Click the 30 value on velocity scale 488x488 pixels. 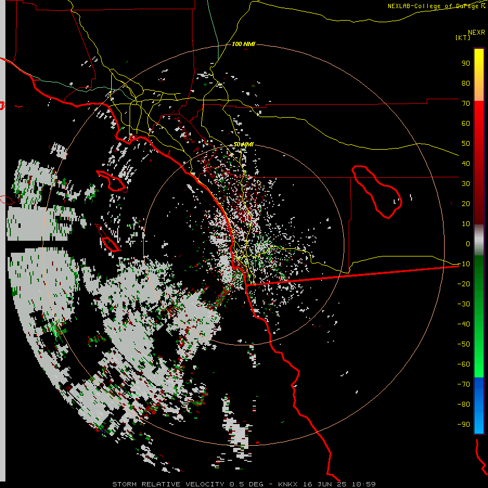point(466,184)
